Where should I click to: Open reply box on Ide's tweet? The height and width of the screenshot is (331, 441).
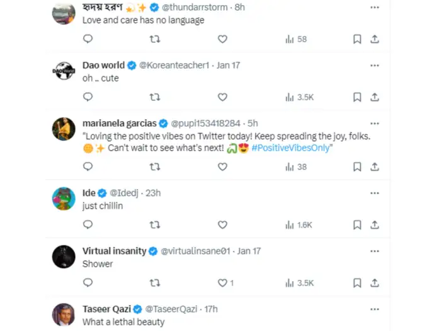pos(88,225)
